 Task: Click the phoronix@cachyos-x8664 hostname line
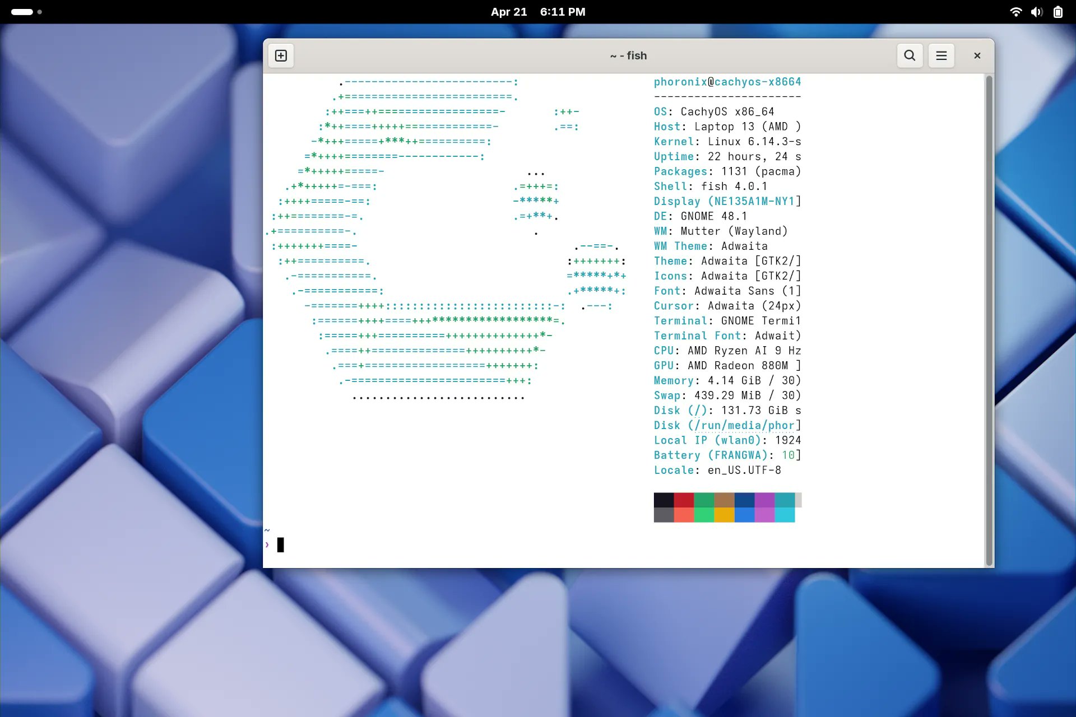tap(727, 82)
